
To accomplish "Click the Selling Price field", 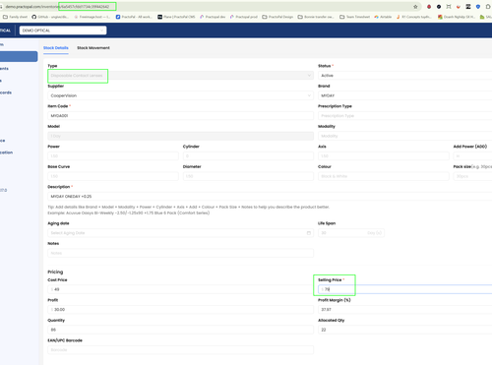I will 405,289.
